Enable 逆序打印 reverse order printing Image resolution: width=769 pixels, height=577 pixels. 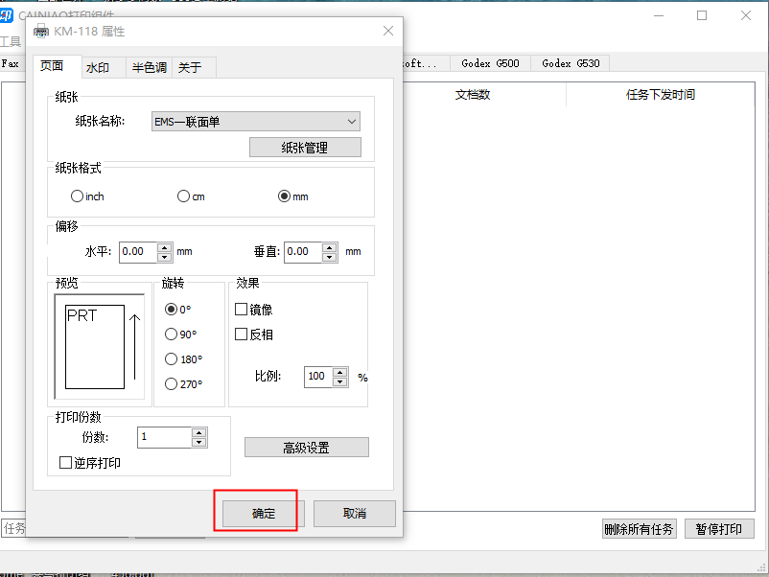point(65,463)
